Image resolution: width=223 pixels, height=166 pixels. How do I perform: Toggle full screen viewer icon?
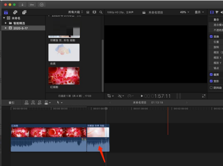pos(204,96)
